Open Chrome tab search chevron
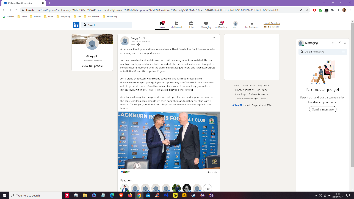 point(324,3)
